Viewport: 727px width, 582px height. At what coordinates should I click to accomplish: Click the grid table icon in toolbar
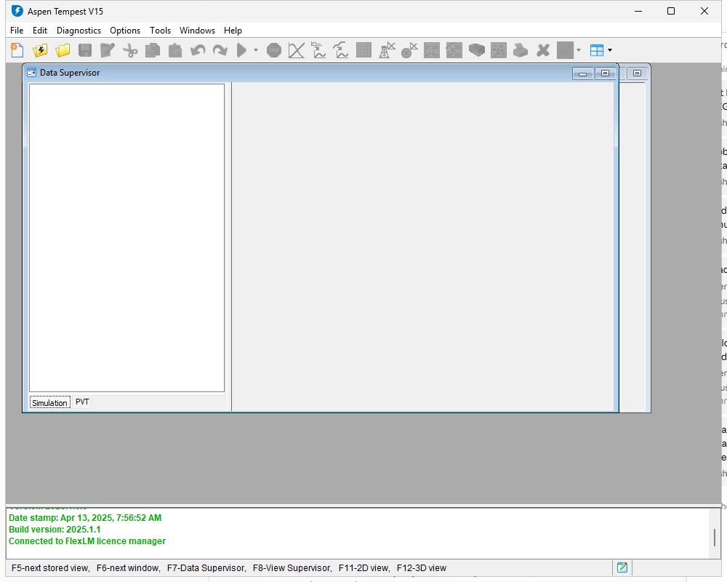pyautogui.click(x=364, y=50)
